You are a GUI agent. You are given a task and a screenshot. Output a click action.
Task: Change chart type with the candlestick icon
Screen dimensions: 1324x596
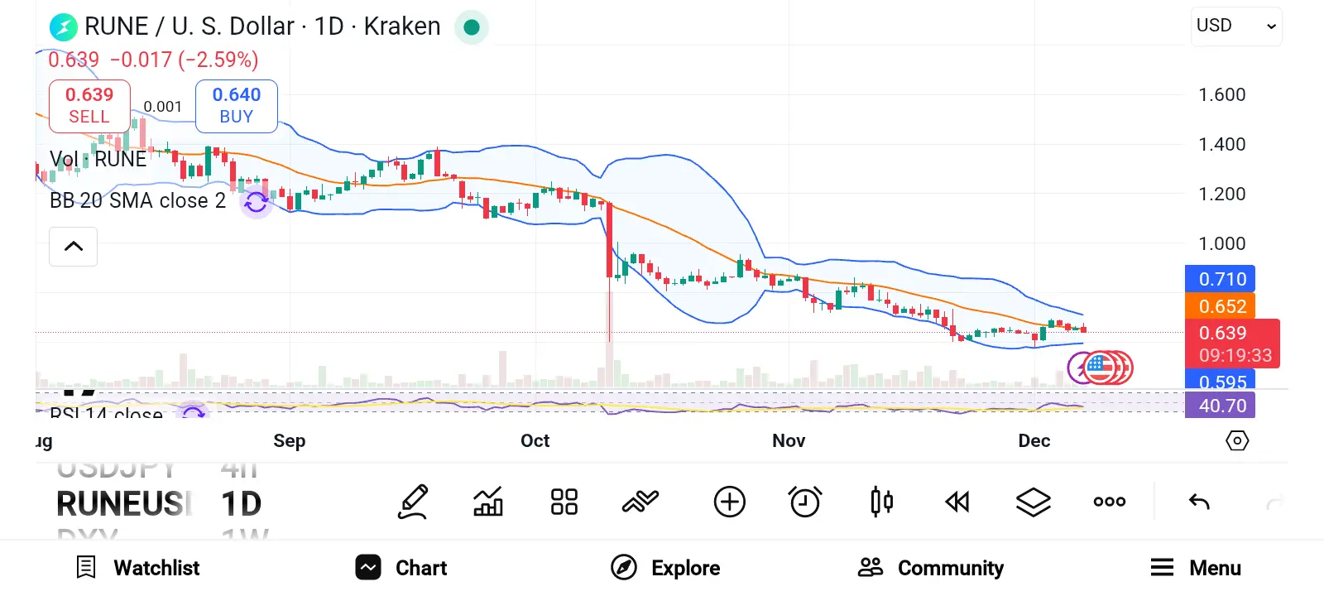pos(881,502)
